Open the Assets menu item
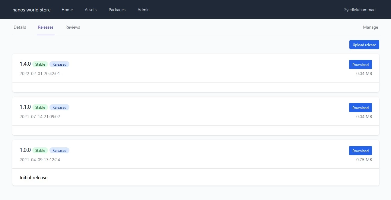 pos(91,10)
